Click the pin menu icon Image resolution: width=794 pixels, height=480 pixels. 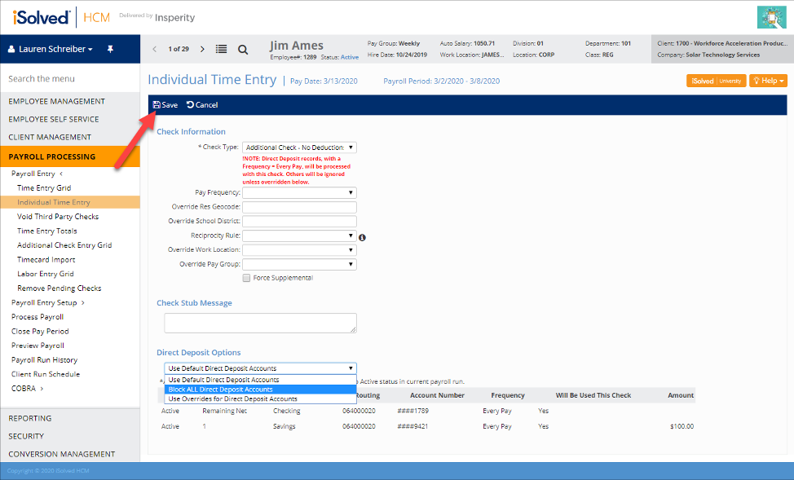pyautogui.click(x=110, y=49)
